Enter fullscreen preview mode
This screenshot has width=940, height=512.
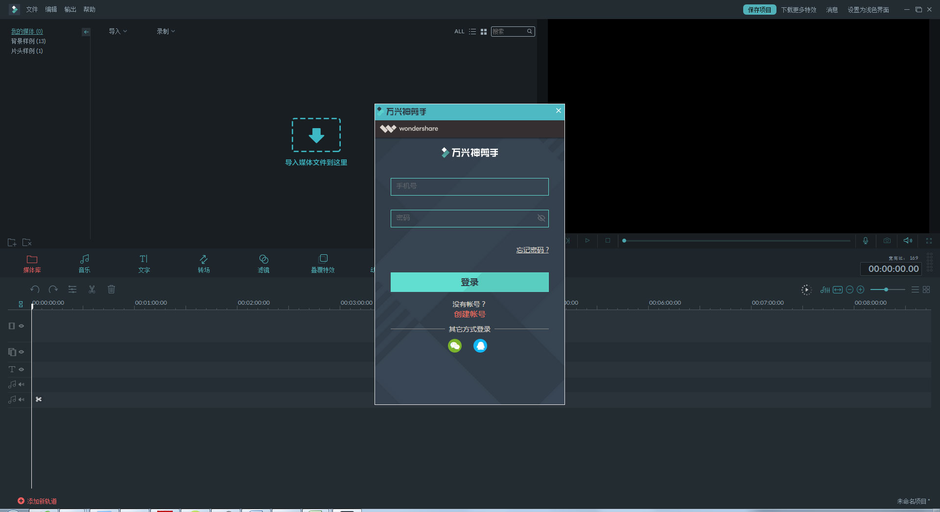pos(929,241)
